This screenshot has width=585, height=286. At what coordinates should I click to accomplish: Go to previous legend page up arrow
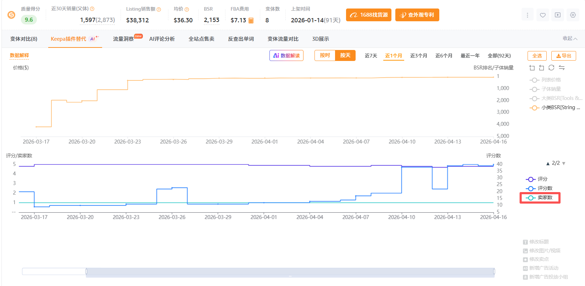[x=548, y=163]
